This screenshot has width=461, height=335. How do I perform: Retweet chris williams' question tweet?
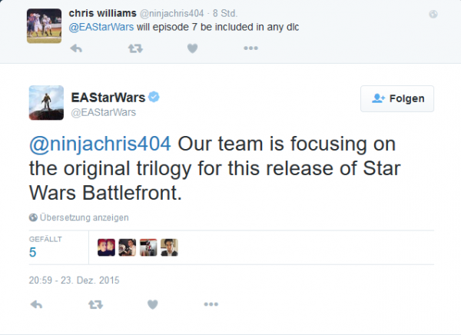pyautogui.click(x=135, y=48)
